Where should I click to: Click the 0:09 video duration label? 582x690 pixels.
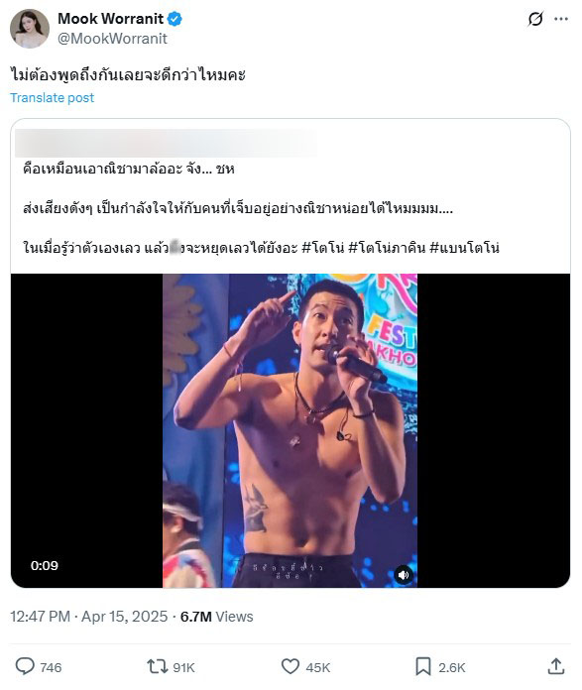click(x=44, y=565)
